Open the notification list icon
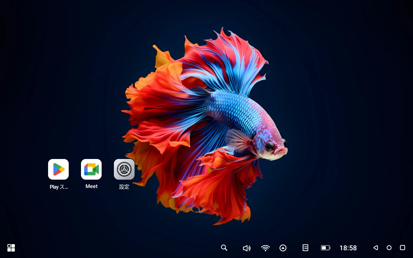 click(305, 248)
